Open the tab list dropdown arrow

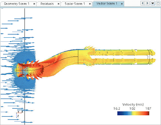[153, 3]
